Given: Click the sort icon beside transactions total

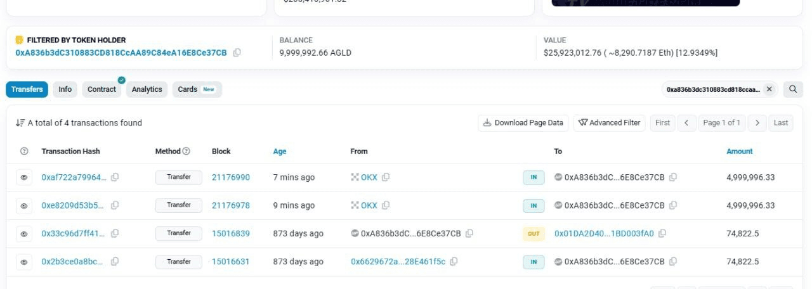Looking at the screenshot, I should tap(20, 123).
